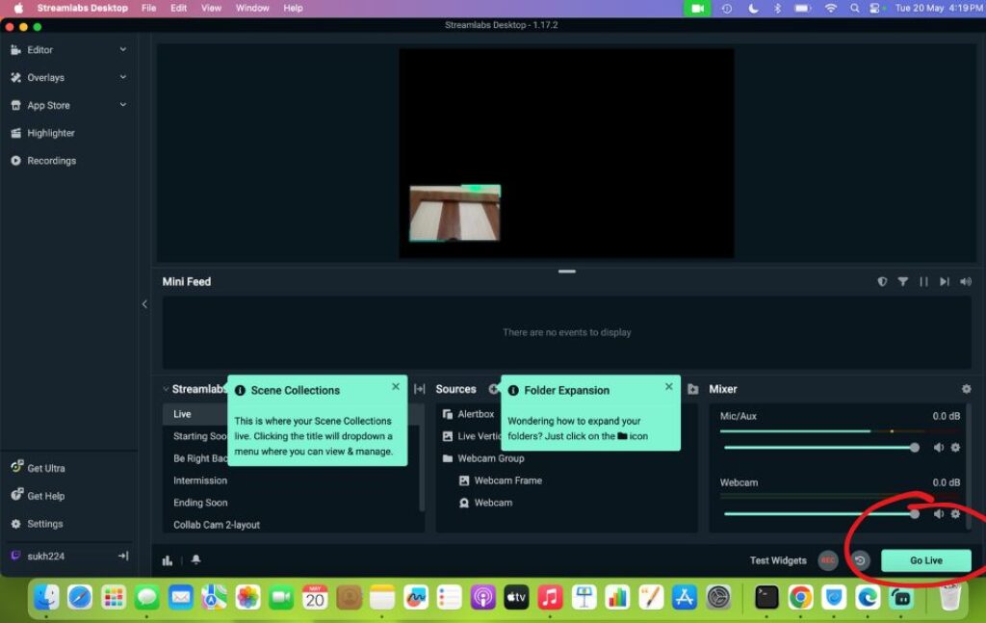Image resolution: width=986 pixels, height=623 pixels.
Task: Click Test Widgets
Action: coord(778,560)
